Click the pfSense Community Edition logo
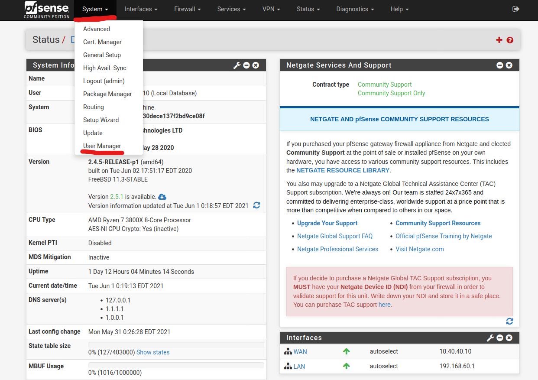The width and height of the screenshot is (538, 380). click(x=47, y=10)
